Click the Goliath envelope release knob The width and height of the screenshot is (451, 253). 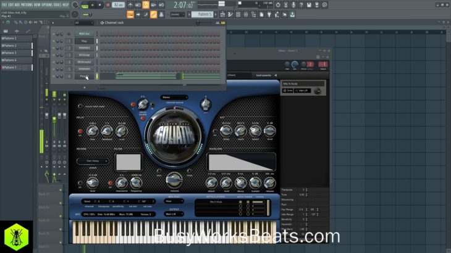[269, 183]
